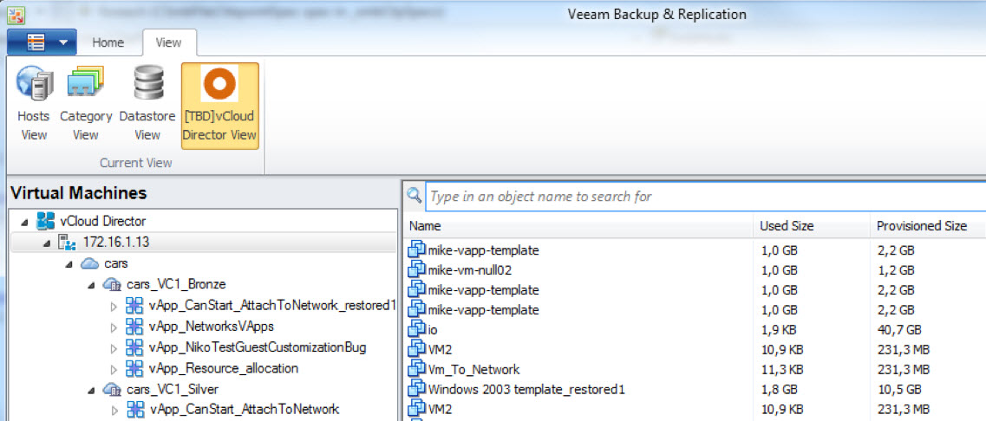Click vApp_NikoTestGuestCustomizationBug vApp icon
986x421 pixels.
click(134, 347)
